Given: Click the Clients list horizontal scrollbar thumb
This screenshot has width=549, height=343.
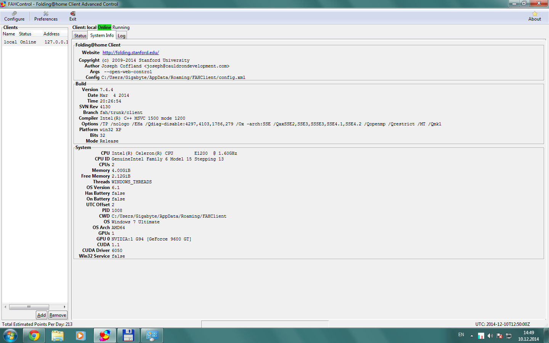Looking at the screenshot, I should tap(29, 307).
